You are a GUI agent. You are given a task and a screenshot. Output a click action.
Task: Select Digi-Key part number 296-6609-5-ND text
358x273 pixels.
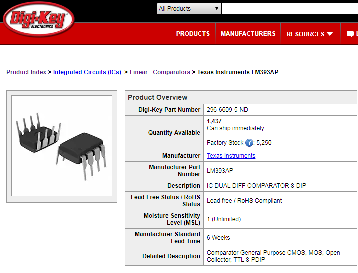click(227, 110)
